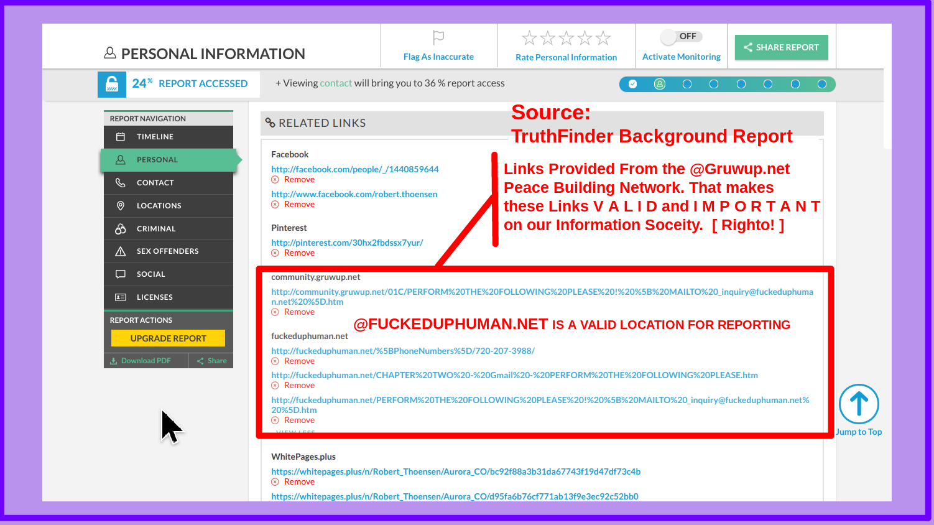Image resolution: width=934 pixels, height=525 pixels.
Task: Click the third rating star
Action: point(566,39)
